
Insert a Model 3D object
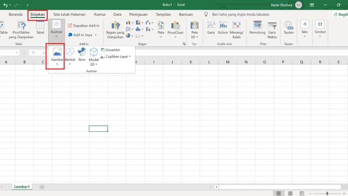(94, 57)
